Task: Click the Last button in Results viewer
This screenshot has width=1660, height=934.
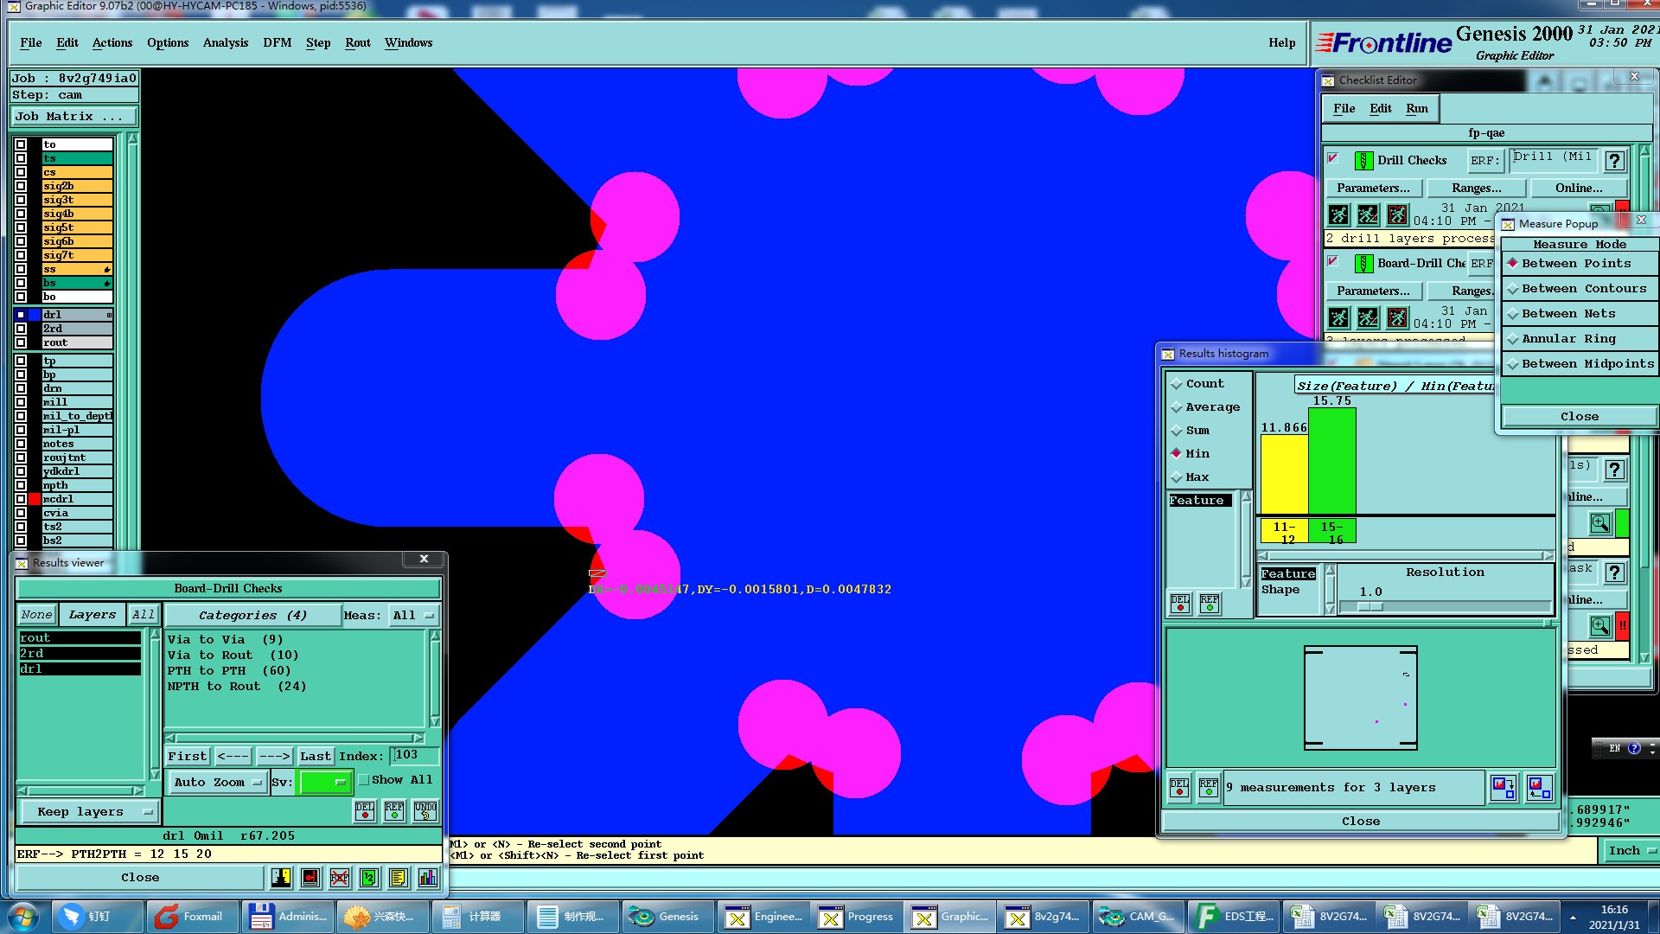Action: point(315,756)
